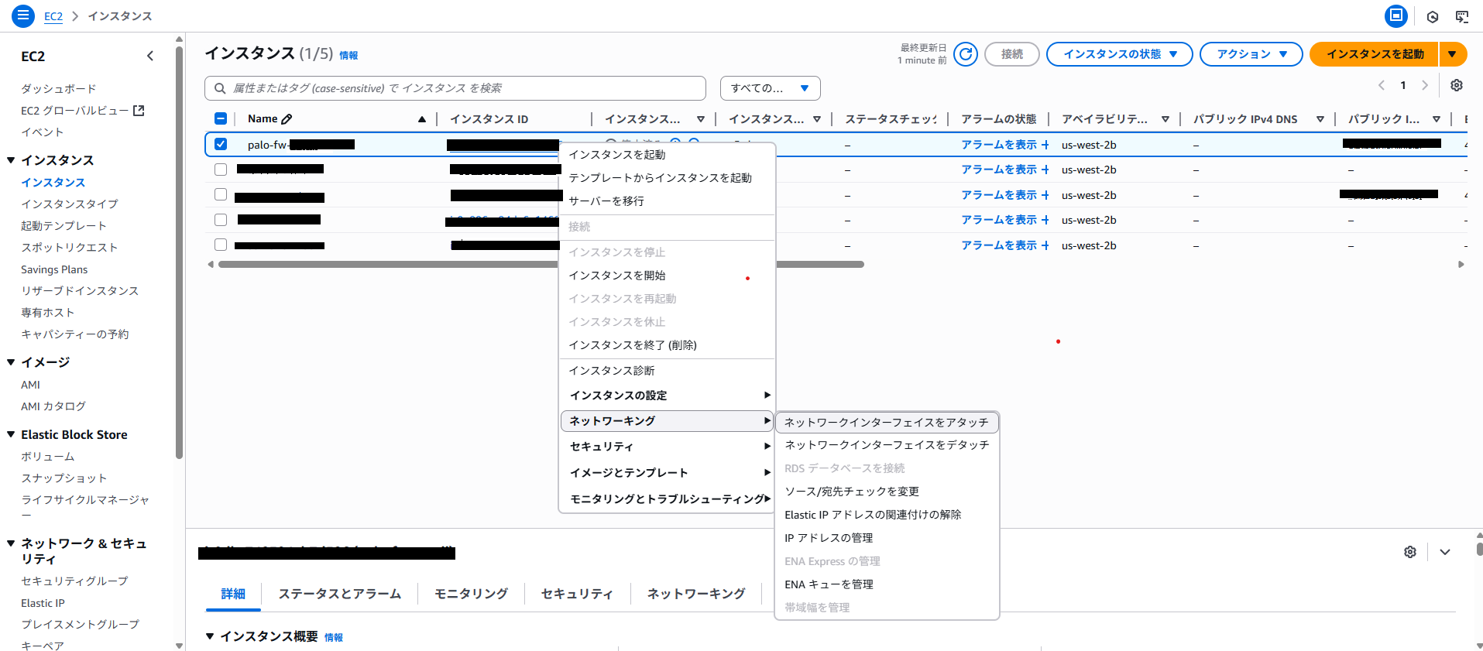
Task: Collapse EC2 sidebar with arrow icon
Action: point(150,56)
